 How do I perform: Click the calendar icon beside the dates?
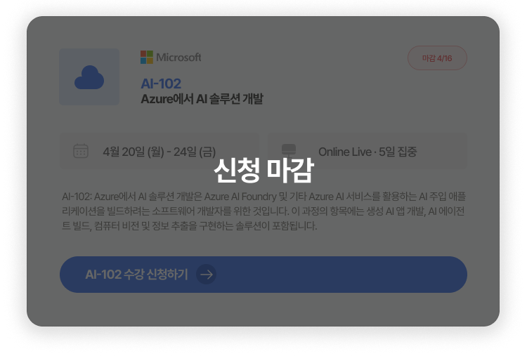point(81,151)
